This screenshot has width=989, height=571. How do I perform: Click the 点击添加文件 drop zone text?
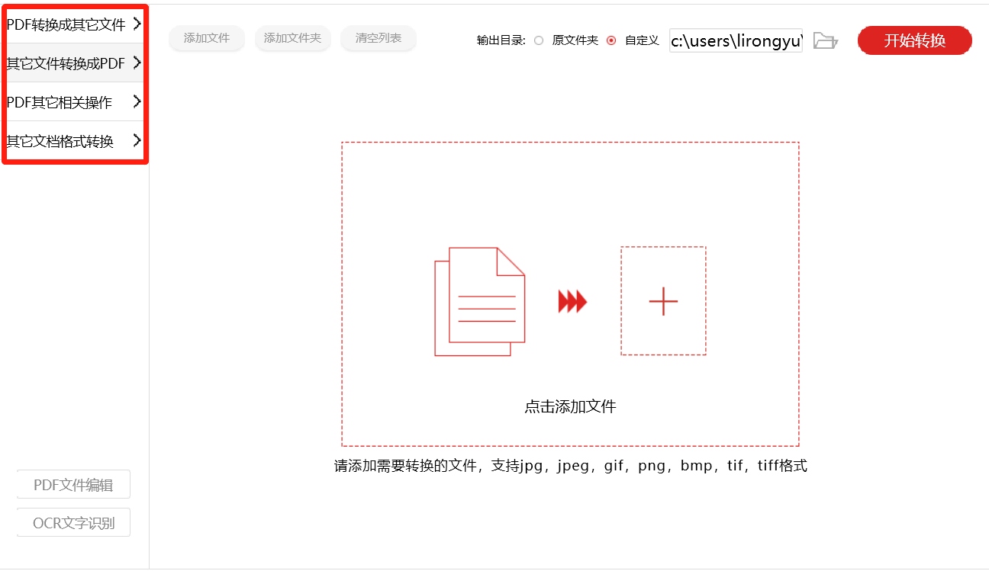[x=570, y=406]
